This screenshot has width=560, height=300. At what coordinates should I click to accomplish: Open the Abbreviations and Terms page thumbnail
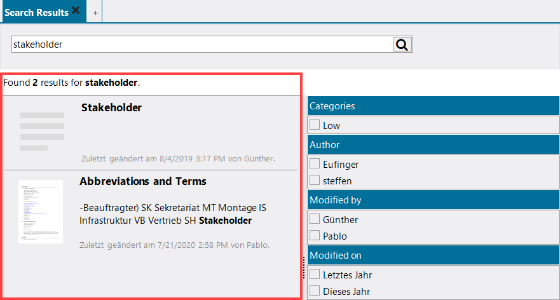click(x=41, y=211)
